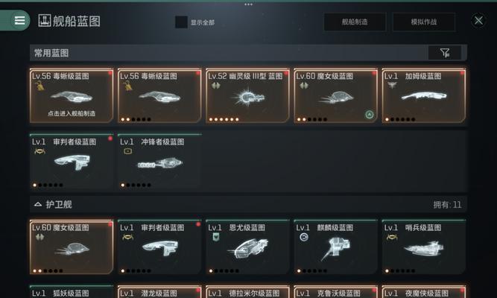The height and width of the screenshot is (298, 497).
Task: Open the 舰船制造 tab
Action: tap(355, 22)
